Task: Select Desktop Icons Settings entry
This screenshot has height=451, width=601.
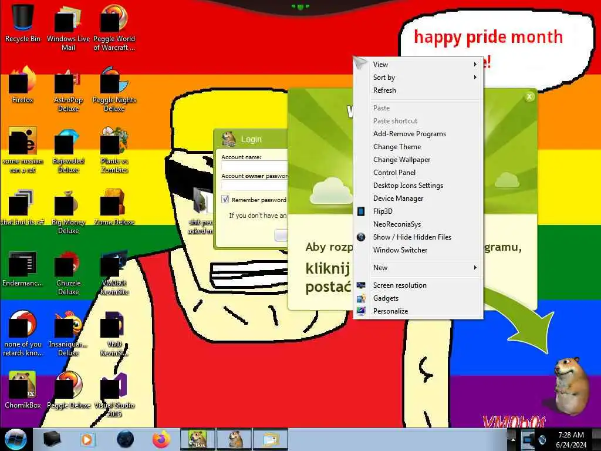Action: (418, 186)
